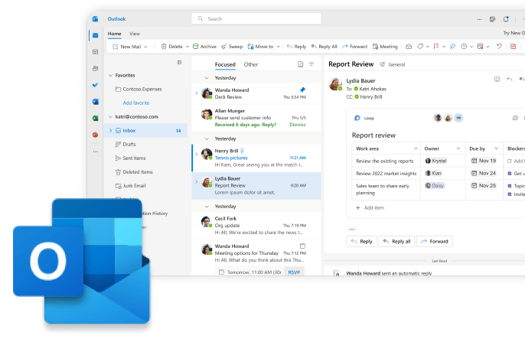Click the mark read/unread envelope icon
The height and width of the screenshot is (339, 525).
click(x=409, y=47)
